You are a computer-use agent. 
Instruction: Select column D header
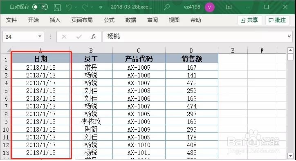(192, 51)
